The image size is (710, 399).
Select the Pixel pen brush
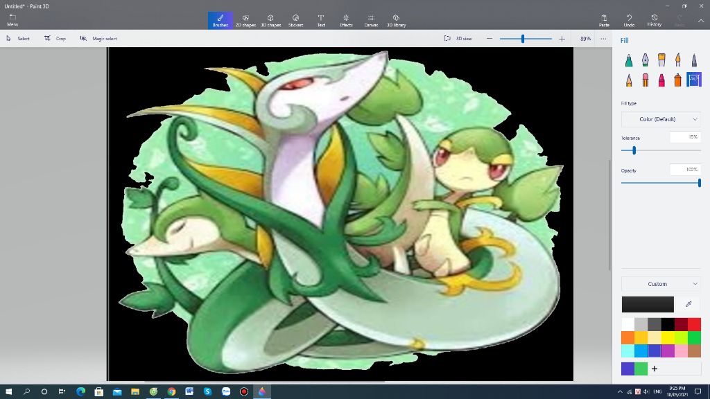pyautogui.click(x=694, y=60)
